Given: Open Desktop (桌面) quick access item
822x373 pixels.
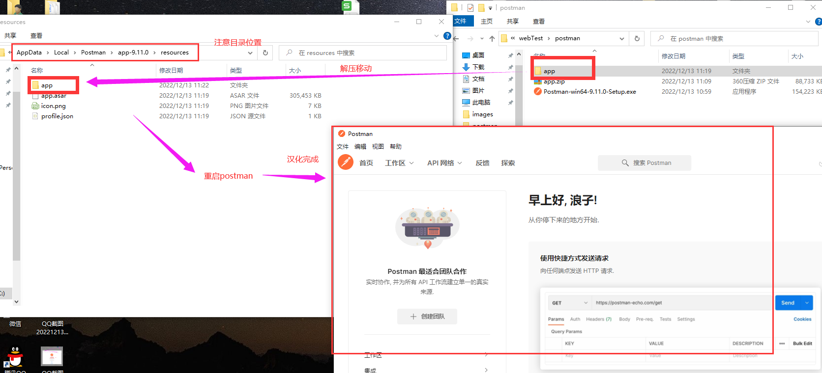Looking at the screenshot, I should point(473,55).
